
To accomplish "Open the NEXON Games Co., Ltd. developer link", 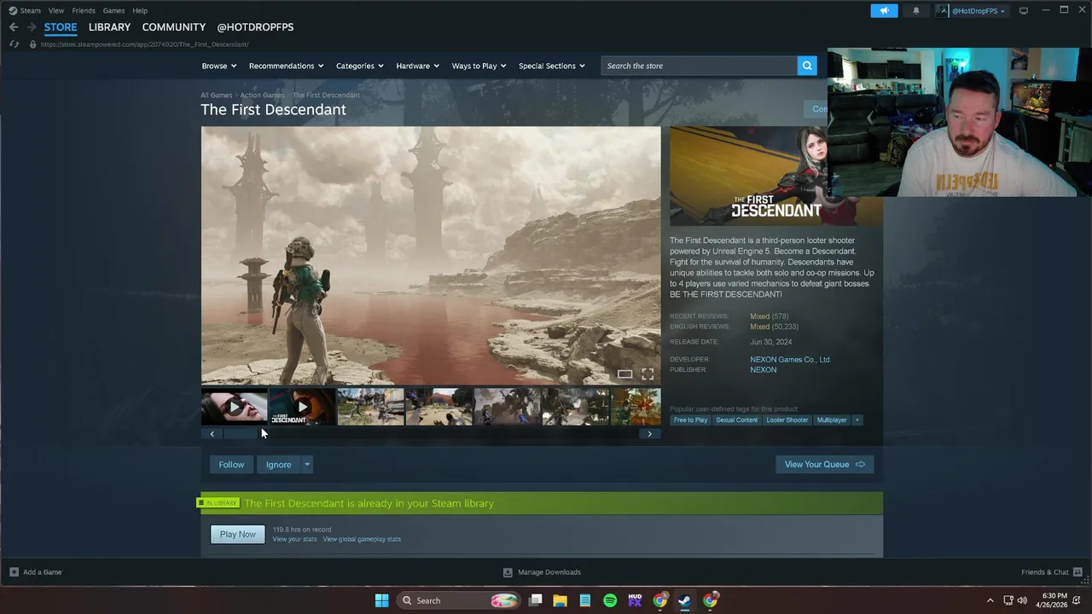I will [x=790, y=360].
